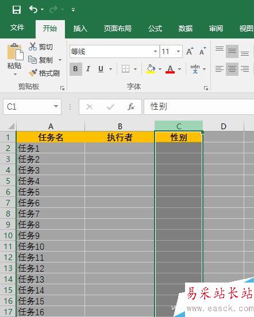Click the wén phonetic guide icon
254x317 pixels.
tap(195, 69)
